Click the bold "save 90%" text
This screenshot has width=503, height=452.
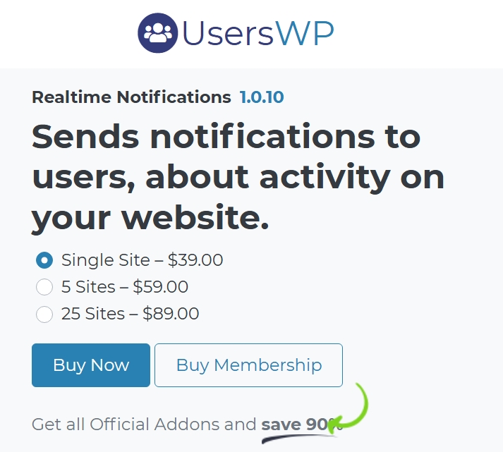302,424
